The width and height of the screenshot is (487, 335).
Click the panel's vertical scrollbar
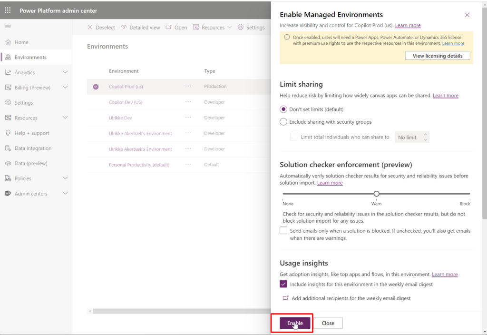pos(484,113)
